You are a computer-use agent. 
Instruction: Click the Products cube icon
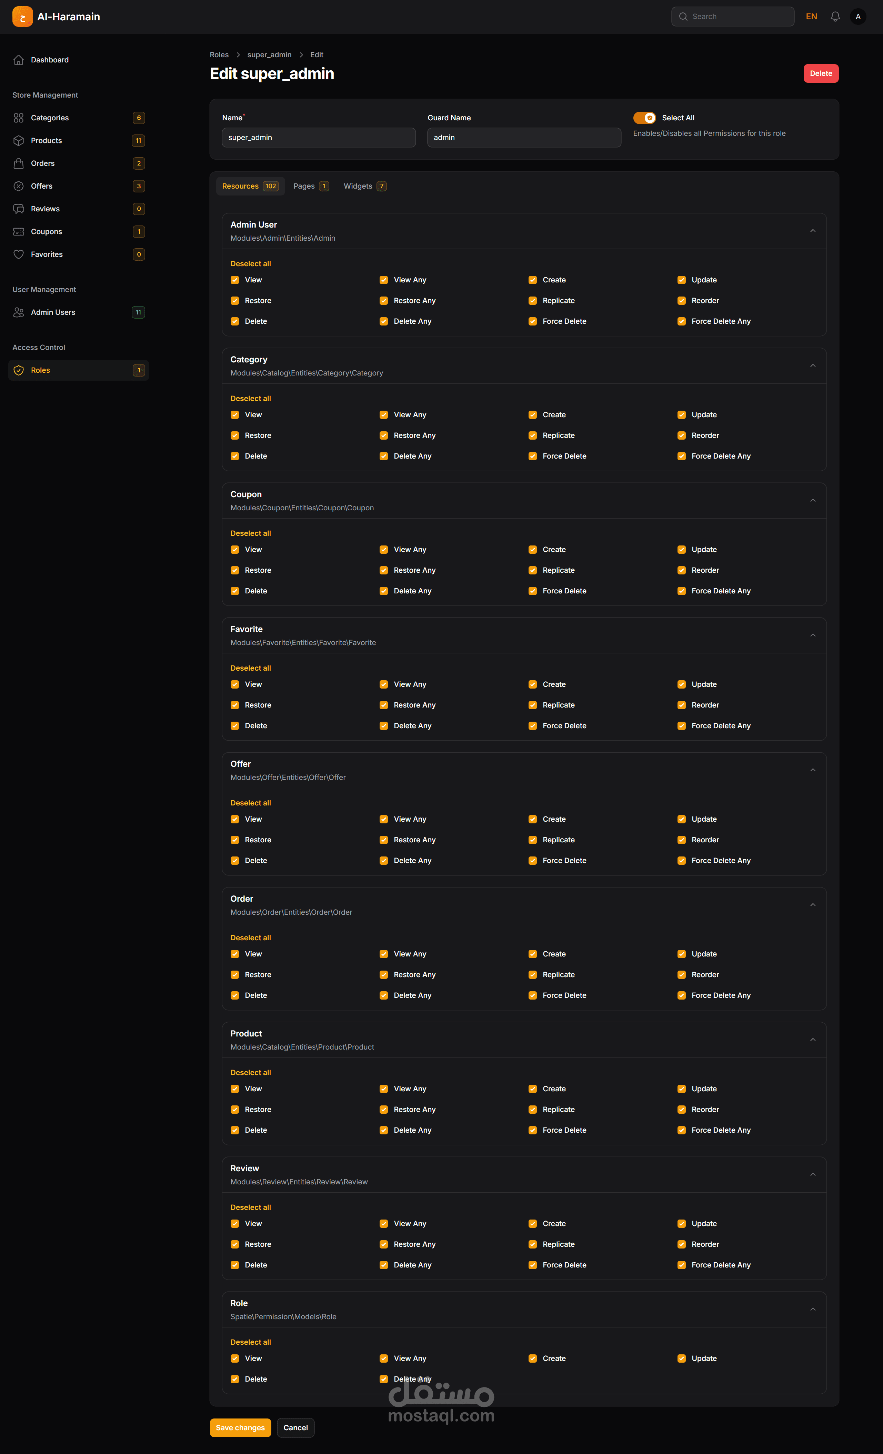tap(19, 140)
